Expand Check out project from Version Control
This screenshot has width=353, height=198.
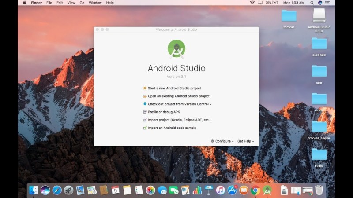coord(179,104)
